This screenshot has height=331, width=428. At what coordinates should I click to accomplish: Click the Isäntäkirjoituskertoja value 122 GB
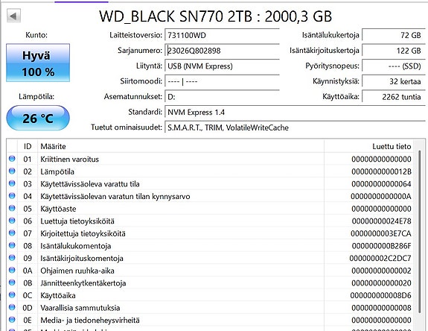(x=394, y=51)
